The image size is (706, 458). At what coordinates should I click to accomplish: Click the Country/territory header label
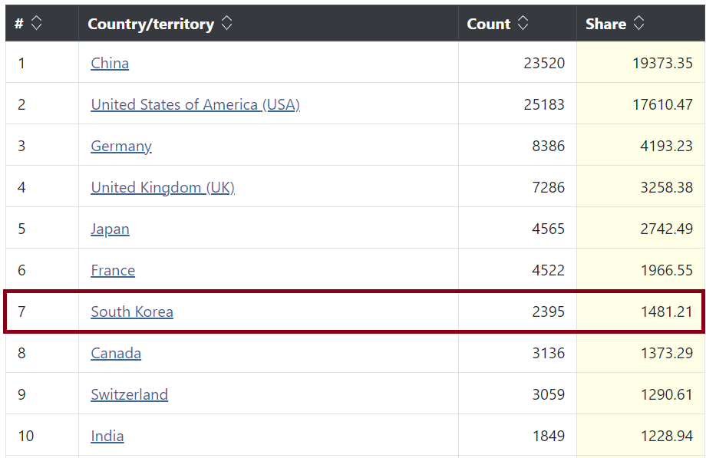point(150,24)
